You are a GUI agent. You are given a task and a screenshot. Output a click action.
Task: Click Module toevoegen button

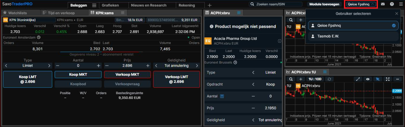click(x=324, y=4)
